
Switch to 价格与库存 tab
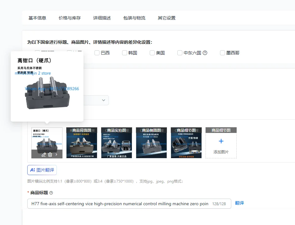70,18
